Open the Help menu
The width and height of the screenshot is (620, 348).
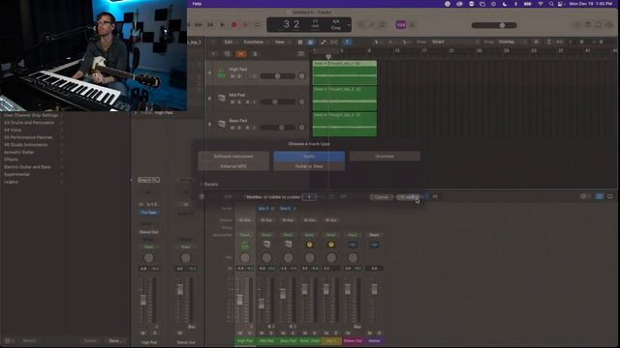click(x=197, y=4)
